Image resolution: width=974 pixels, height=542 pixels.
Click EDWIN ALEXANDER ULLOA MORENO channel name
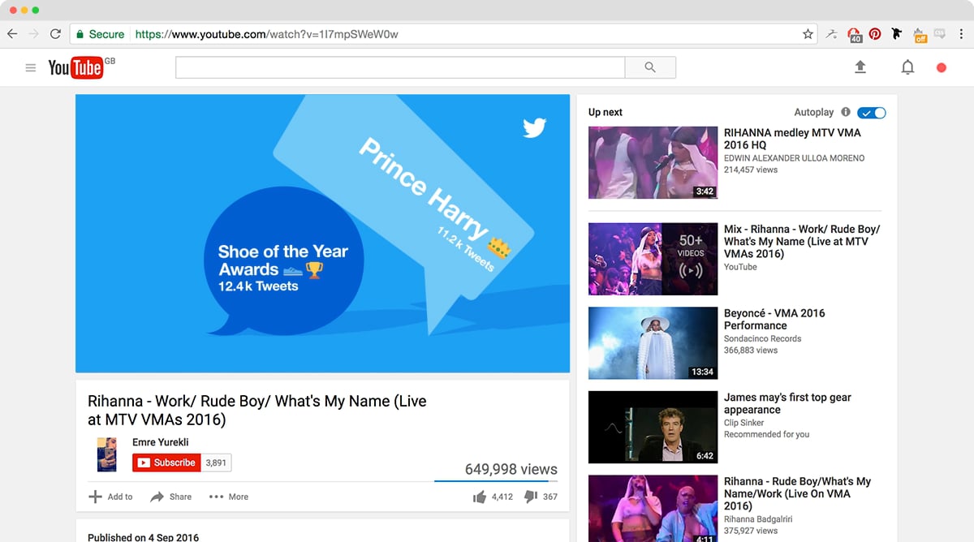[795, 158]
